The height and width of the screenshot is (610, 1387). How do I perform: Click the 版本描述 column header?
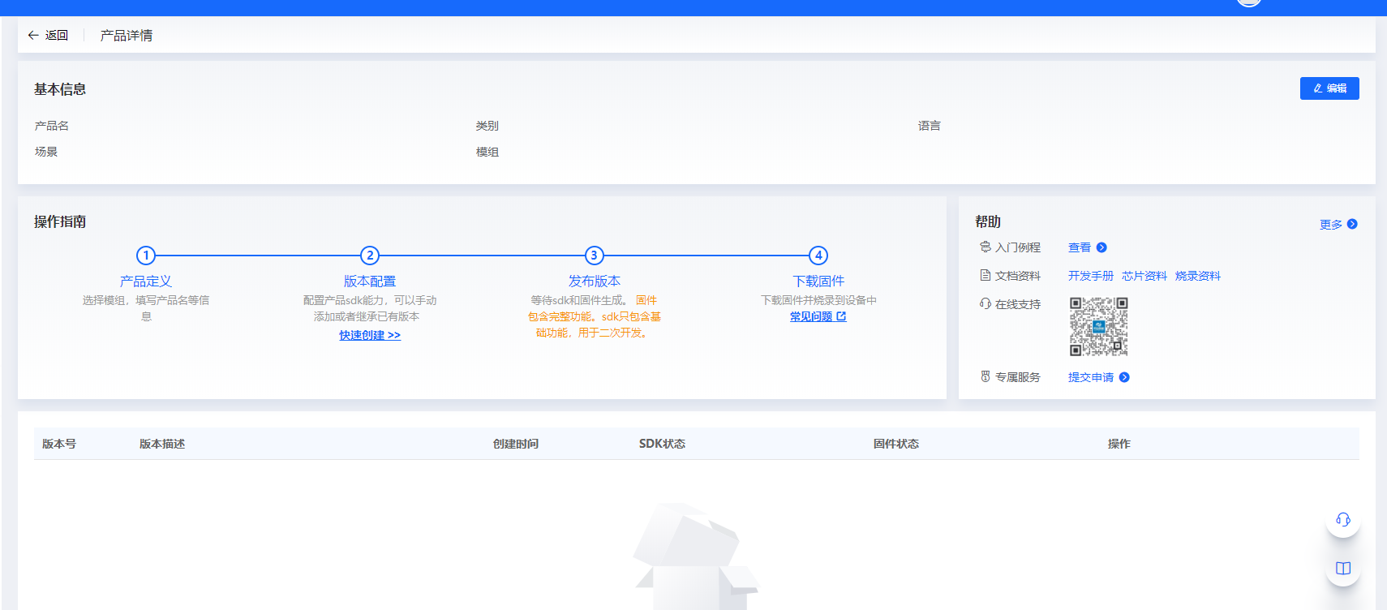tap(162, 444)
